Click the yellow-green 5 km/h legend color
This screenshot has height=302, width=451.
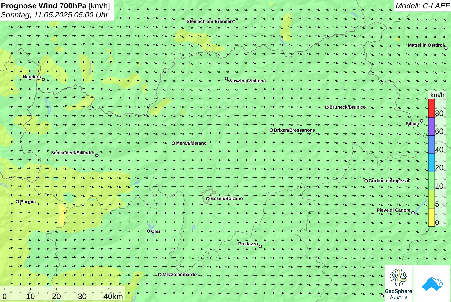431,199
